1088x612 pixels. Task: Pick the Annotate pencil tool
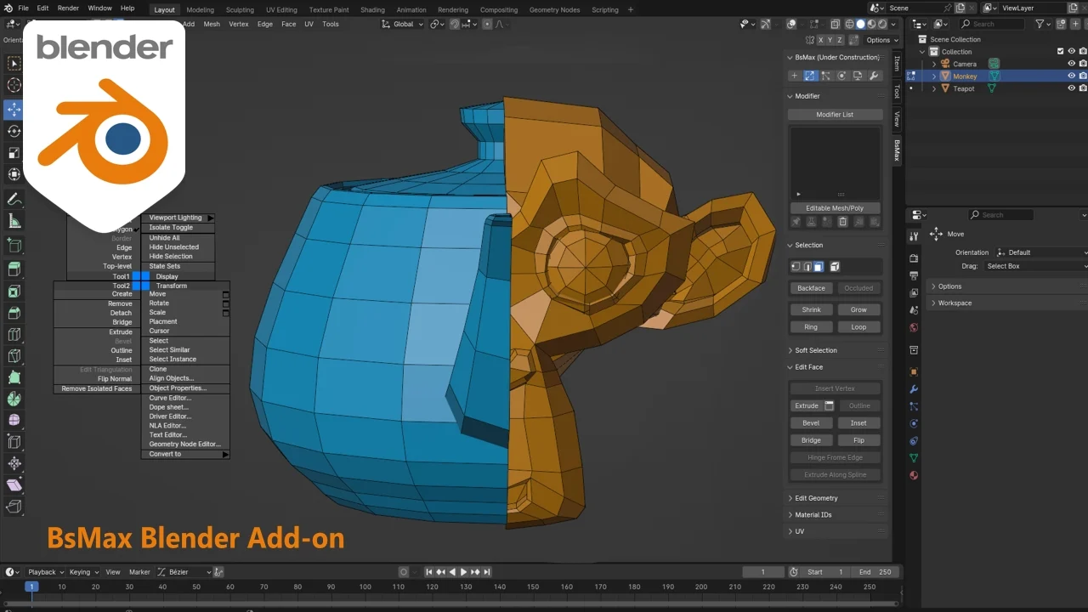coord(14,199)
